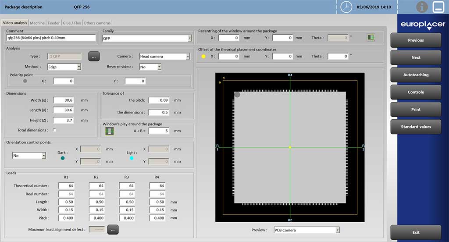This screenshot has height=242, width=449.
Task: Click the green recentring window icon
Action: click(x=371, y=38)
